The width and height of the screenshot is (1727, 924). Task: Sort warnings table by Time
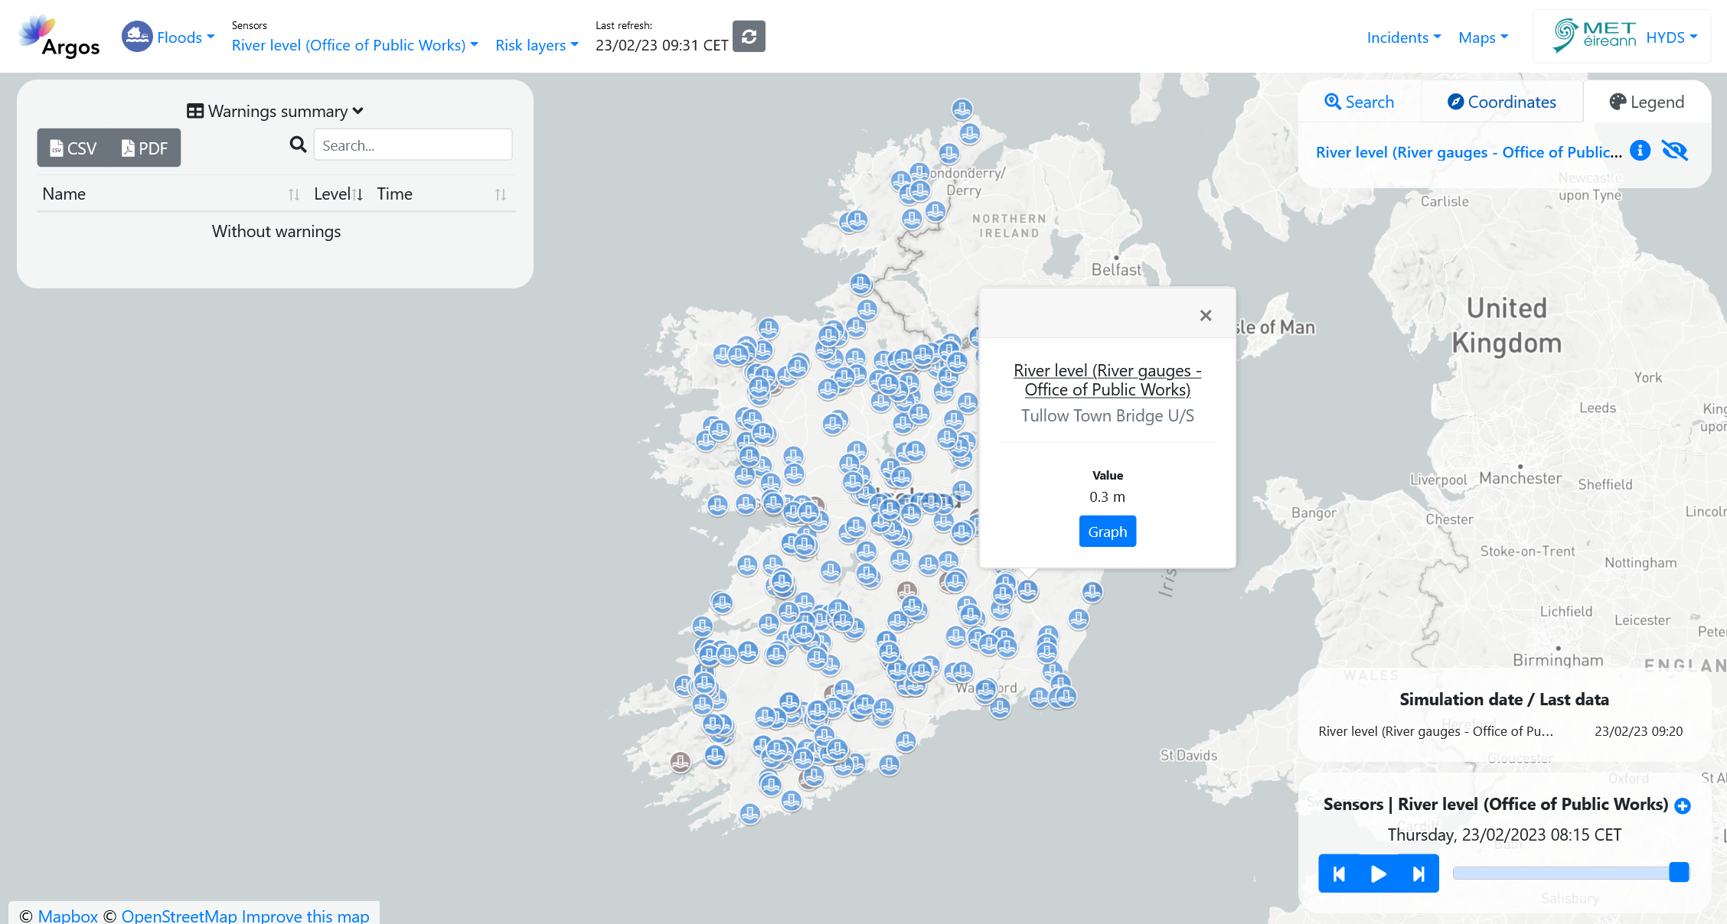click(x=442, y=194)
